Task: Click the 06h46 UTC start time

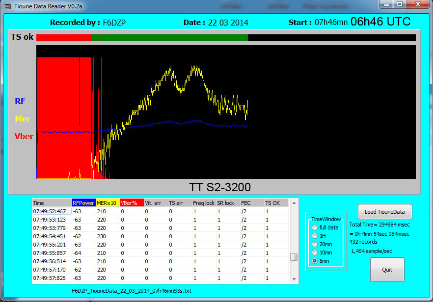Action: pos(380,22)
